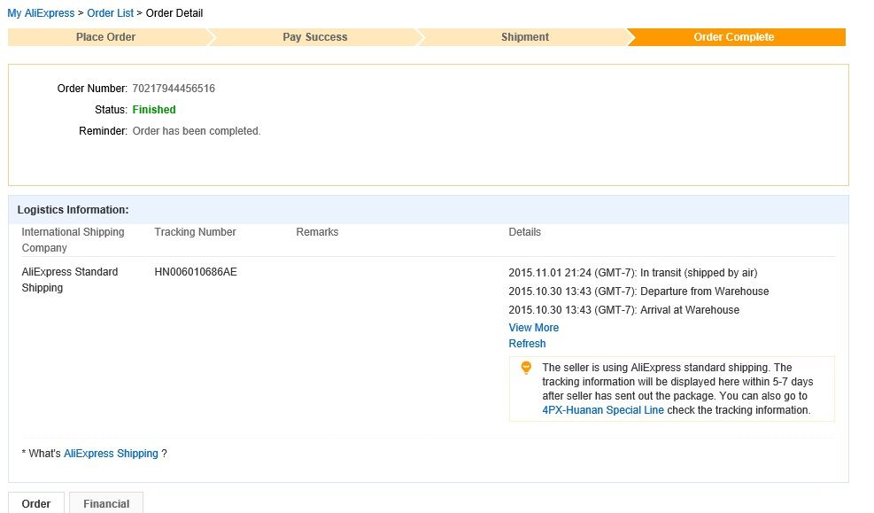This screenshot has height=513, width=874.
Task: Click the Logistics Information section header
Action: (73, 210)
